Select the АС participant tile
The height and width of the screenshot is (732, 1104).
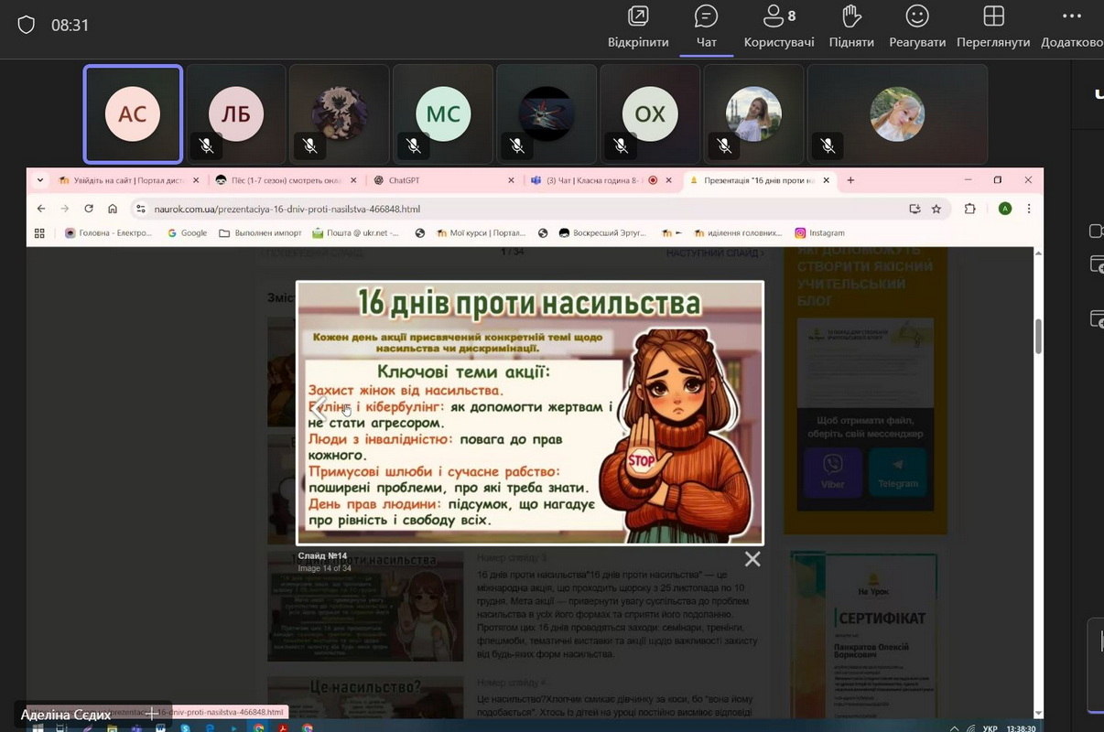(133, 113)
